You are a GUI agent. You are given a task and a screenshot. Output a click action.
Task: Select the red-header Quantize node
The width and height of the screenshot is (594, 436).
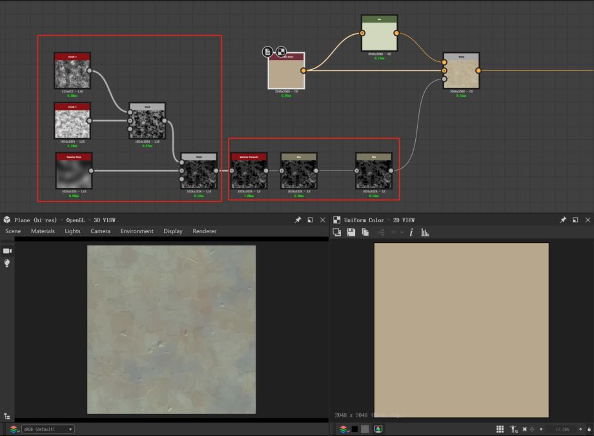click(249, 171)
